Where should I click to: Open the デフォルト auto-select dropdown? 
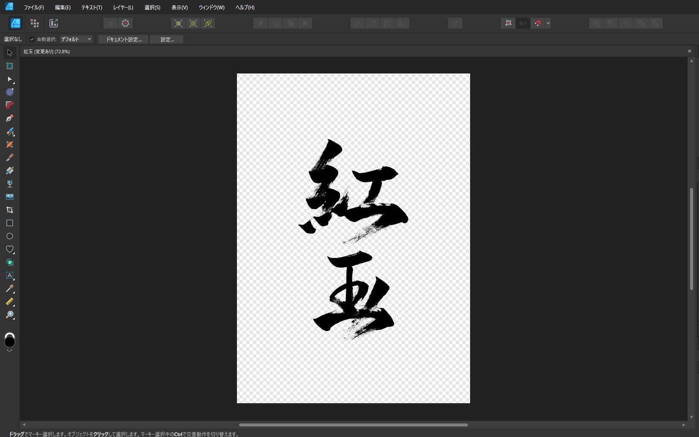[76, 39]
